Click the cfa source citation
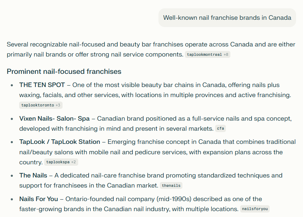 [x=220, y=129]
